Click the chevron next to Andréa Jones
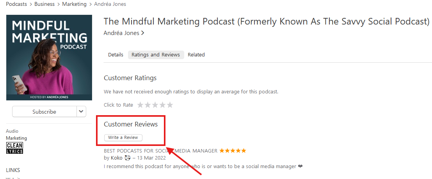Screen dimensions: 432x179 coord(142,33)
